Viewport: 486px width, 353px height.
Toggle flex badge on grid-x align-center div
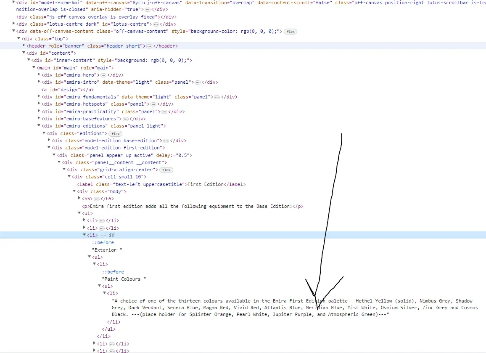pos(166,170)
